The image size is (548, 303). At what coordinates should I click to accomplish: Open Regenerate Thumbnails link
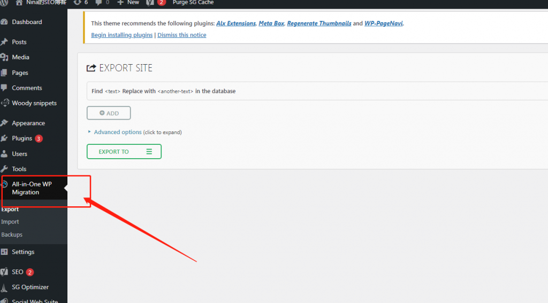[319, 23]
